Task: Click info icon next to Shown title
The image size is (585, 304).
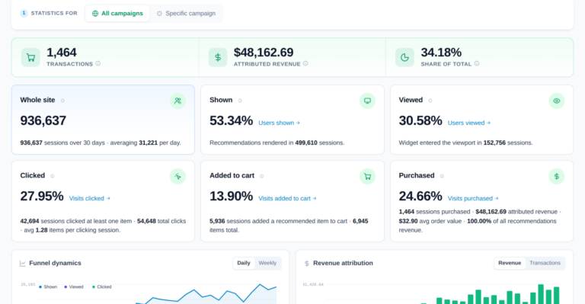Action: (240, 101)
